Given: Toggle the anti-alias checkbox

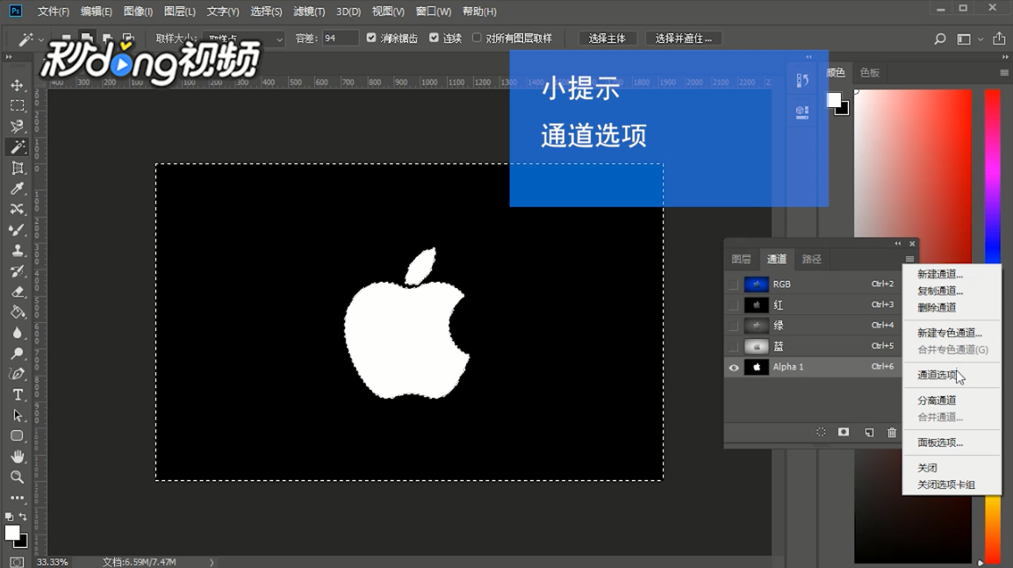Looking at the screenshot, I should (370, 38).
